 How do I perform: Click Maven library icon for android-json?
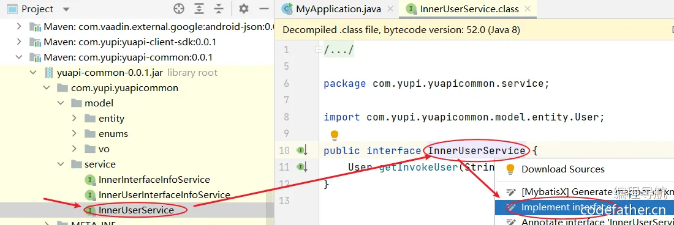(35, 26)
